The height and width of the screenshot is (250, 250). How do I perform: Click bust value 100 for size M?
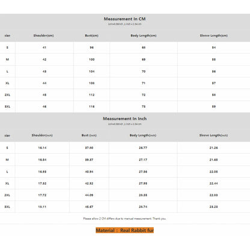tap(91, 59)
